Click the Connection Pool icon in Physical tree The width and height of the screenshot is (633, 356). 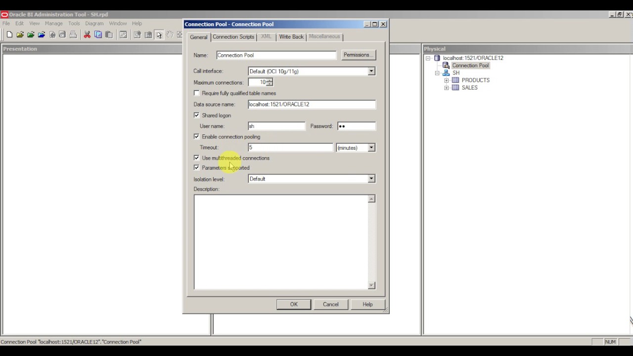446,65
